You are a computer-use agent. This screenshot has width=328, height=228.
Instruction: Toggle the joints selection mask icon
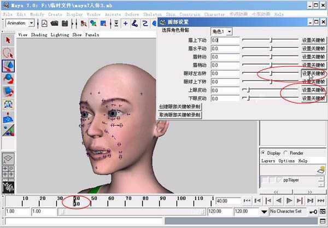coord(135,23)
